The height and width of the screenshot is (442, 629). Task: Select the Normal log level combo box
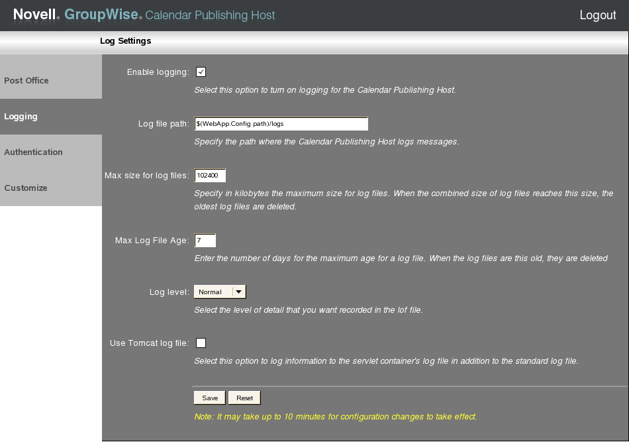(220, 292)
